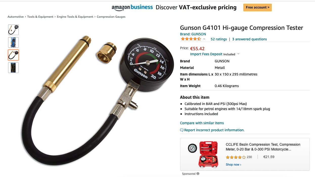Open Compression Gauges breadcrumb category
The height and width of the screenshot is (177, 315).
111,17
